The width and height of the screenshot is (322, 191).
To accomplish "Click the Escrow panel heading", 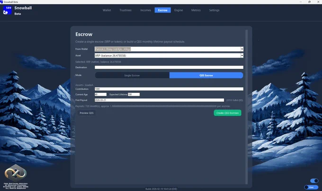I will click(84, 34).
